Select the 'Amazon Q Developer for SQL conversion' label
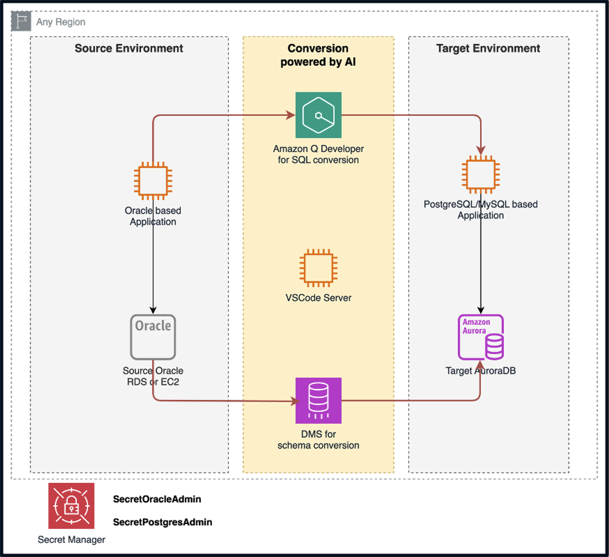Viewport: 609px width, 557px height. point(318,154)
